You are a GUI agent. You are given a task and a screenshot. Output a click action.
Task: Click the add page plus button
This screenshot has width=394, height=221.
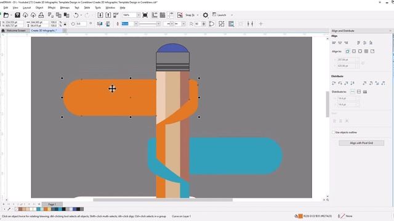[x=39, y=204]
